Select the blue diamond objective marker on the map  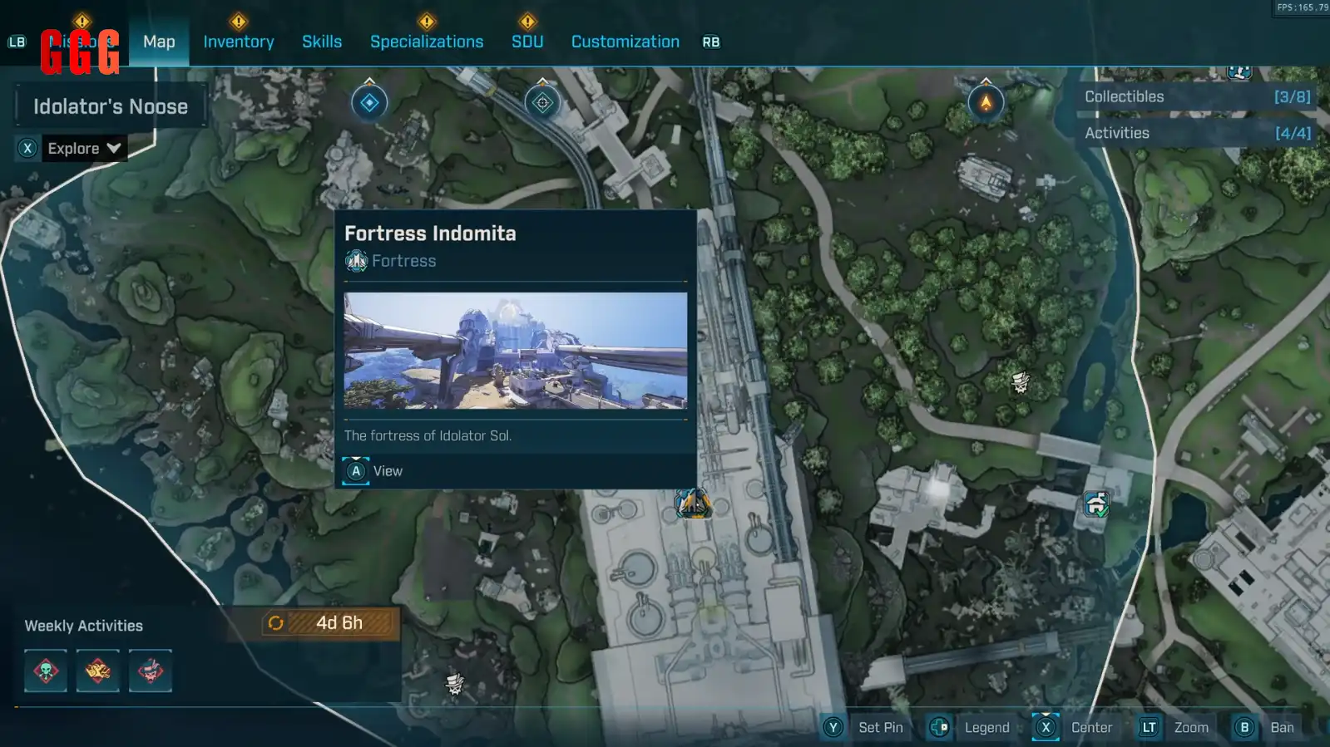pos(369,103)
